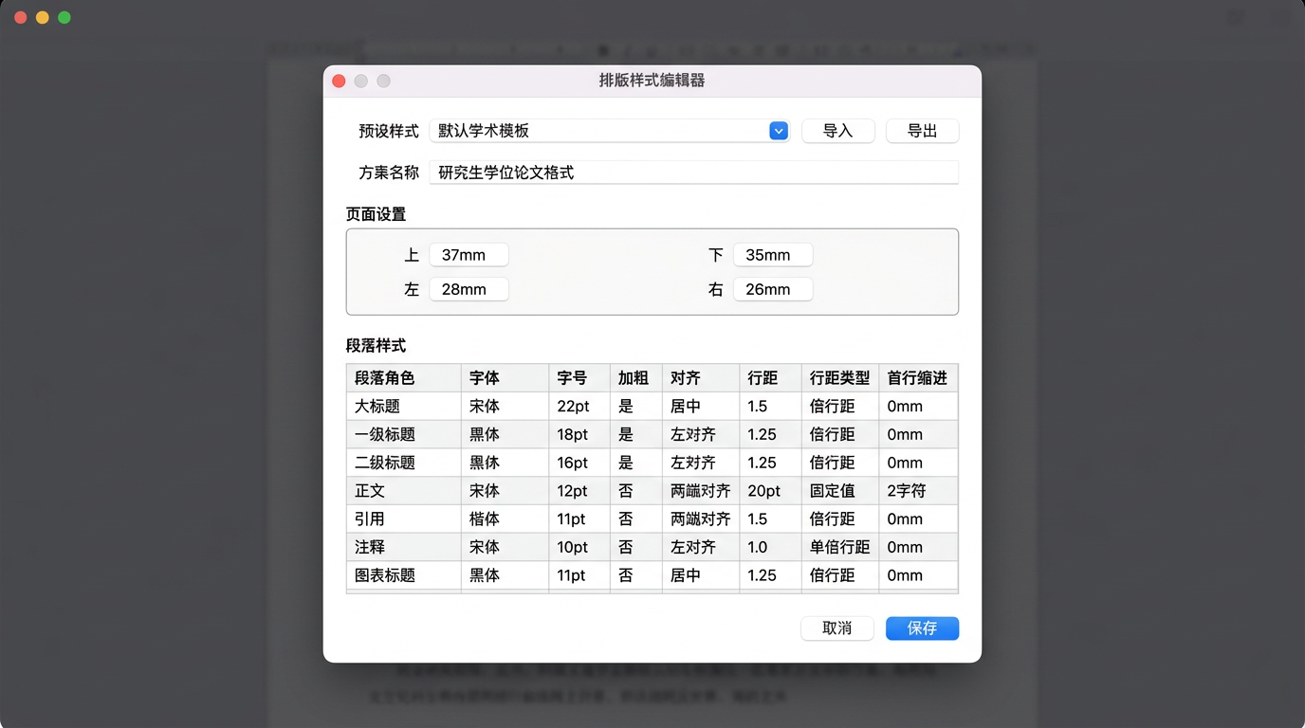Click the 10pt size cell of 注释
This screenshot has width=1305, height=728.
point(579,547)
